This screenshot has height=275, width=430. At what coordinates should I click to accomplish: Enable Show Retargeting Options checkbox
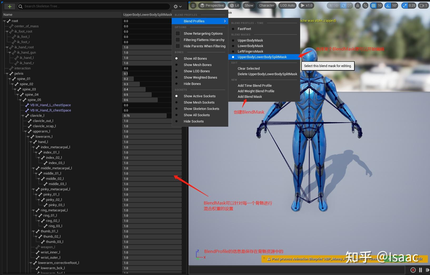[178, 34]
